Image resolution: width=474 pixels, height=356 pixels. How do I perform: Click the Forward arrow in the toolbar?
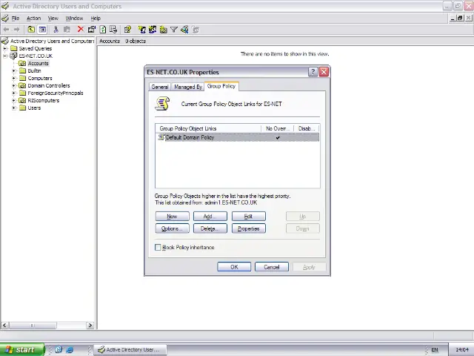click(x=16, y=30)
